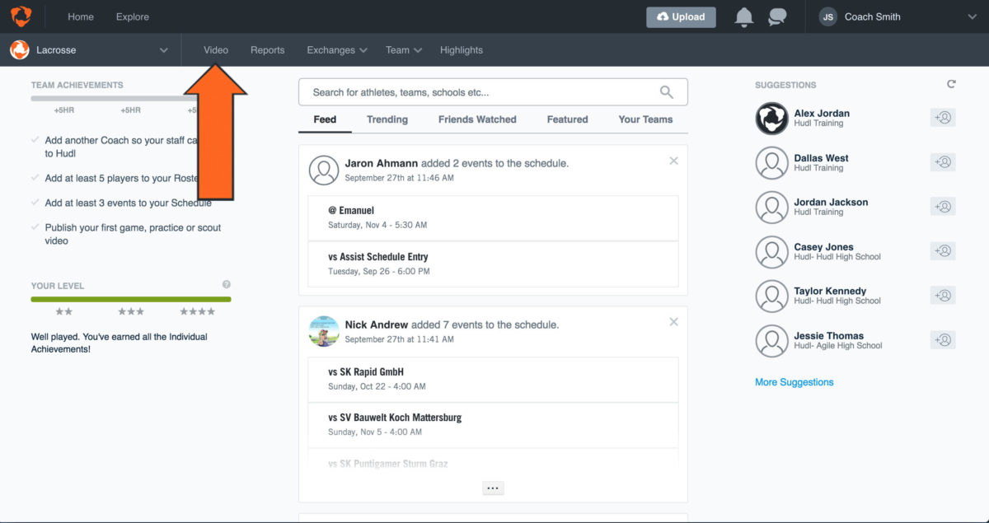Follow Casey Jones using the add icon
This screenshot has height=523, width=989.
[x=943, y=251]
